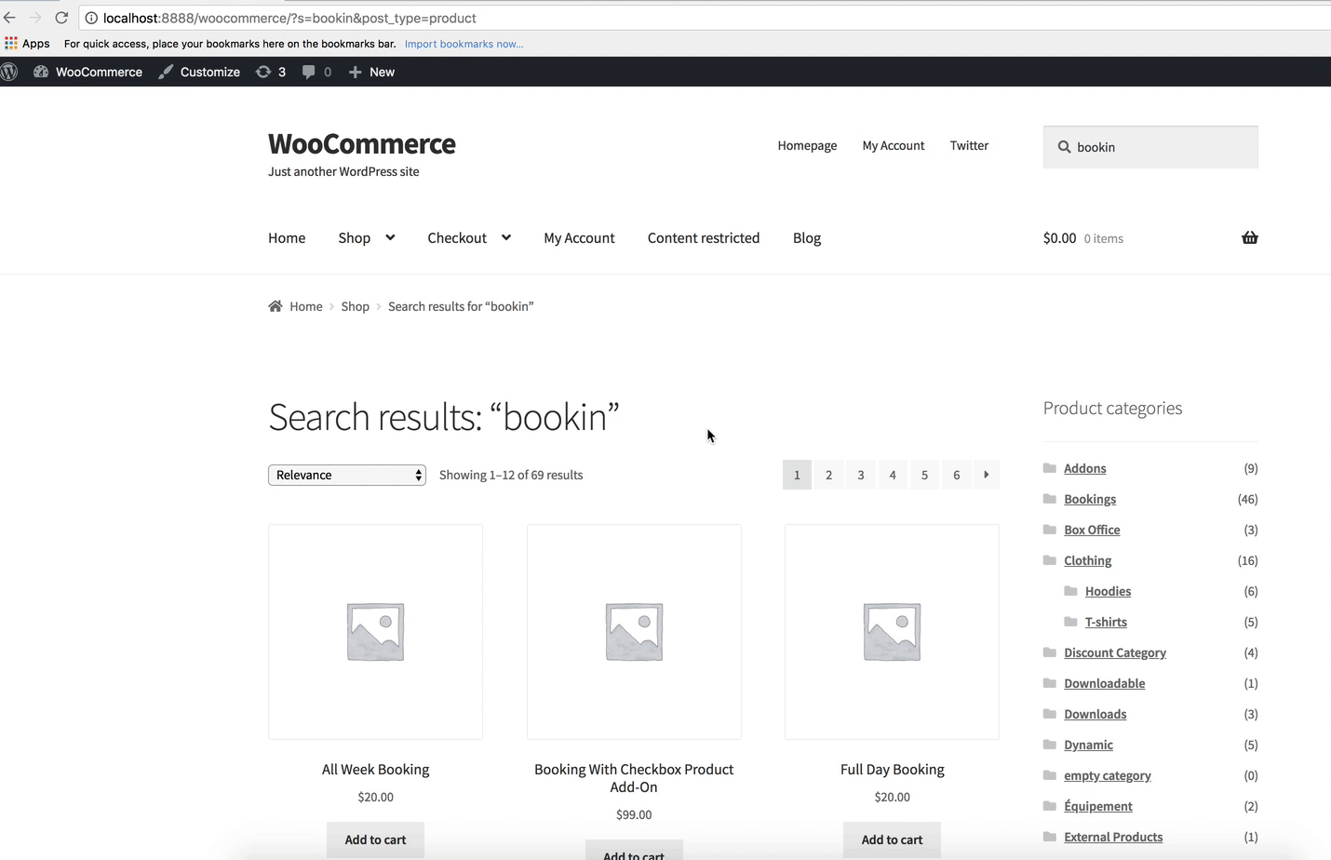Screen dimensions: 1331x860
Task: Open the Équipement category
Action: (x=1098, y=806)
